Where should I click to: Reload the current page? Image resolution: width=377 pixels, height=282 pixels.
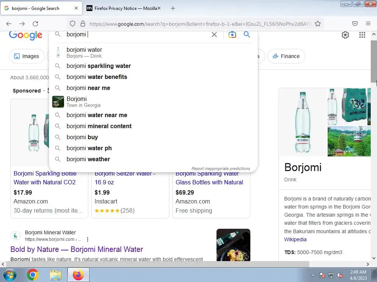(35, 23)
